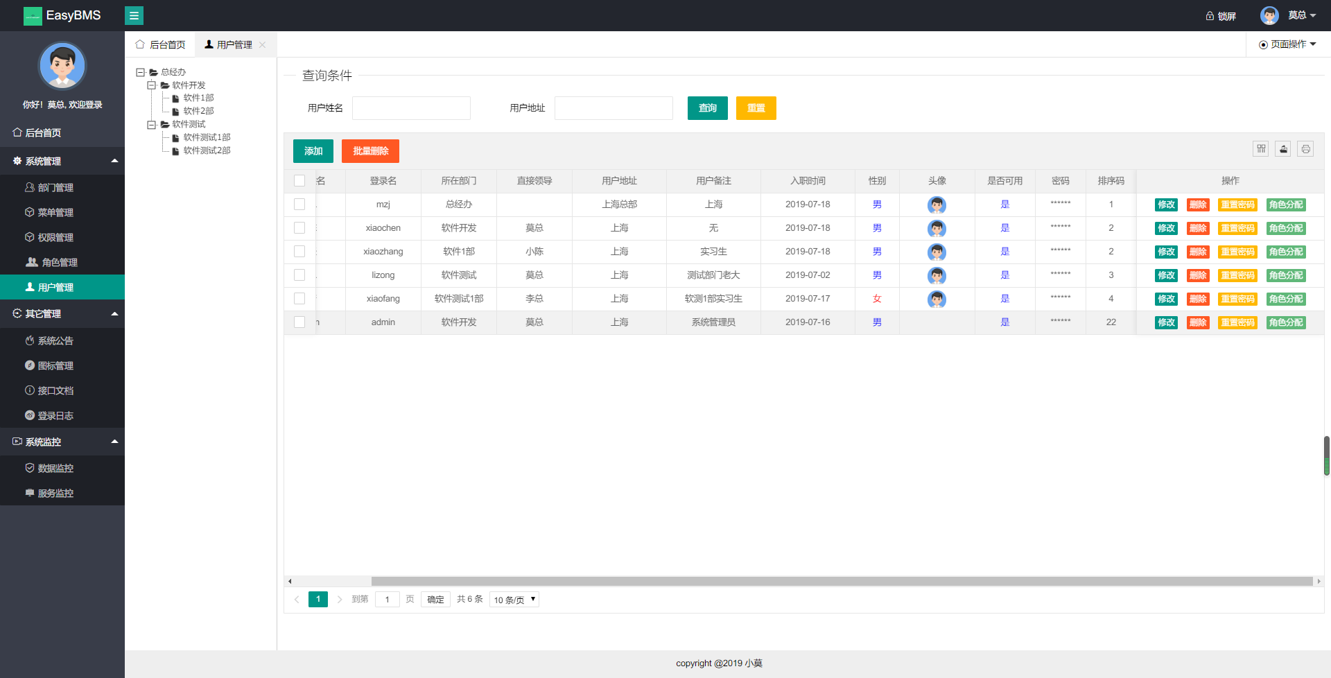Select 软件测试2部 in the department tree
1331x678 pixels.
pos(207,150)
